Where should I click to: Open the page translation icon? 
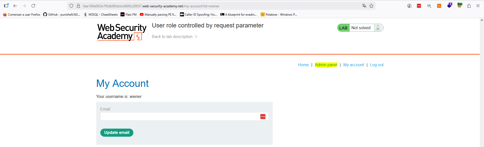[364, 6]
